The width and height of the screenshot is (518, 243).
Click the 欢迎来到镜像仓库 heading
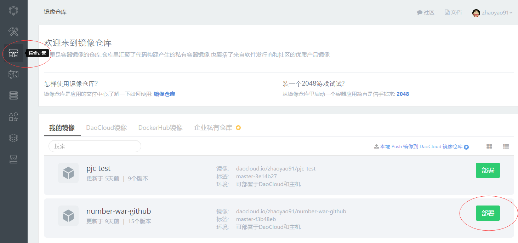coord(78,43)
